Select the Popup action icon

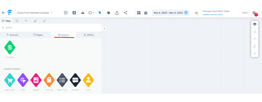tap(36, 80)
